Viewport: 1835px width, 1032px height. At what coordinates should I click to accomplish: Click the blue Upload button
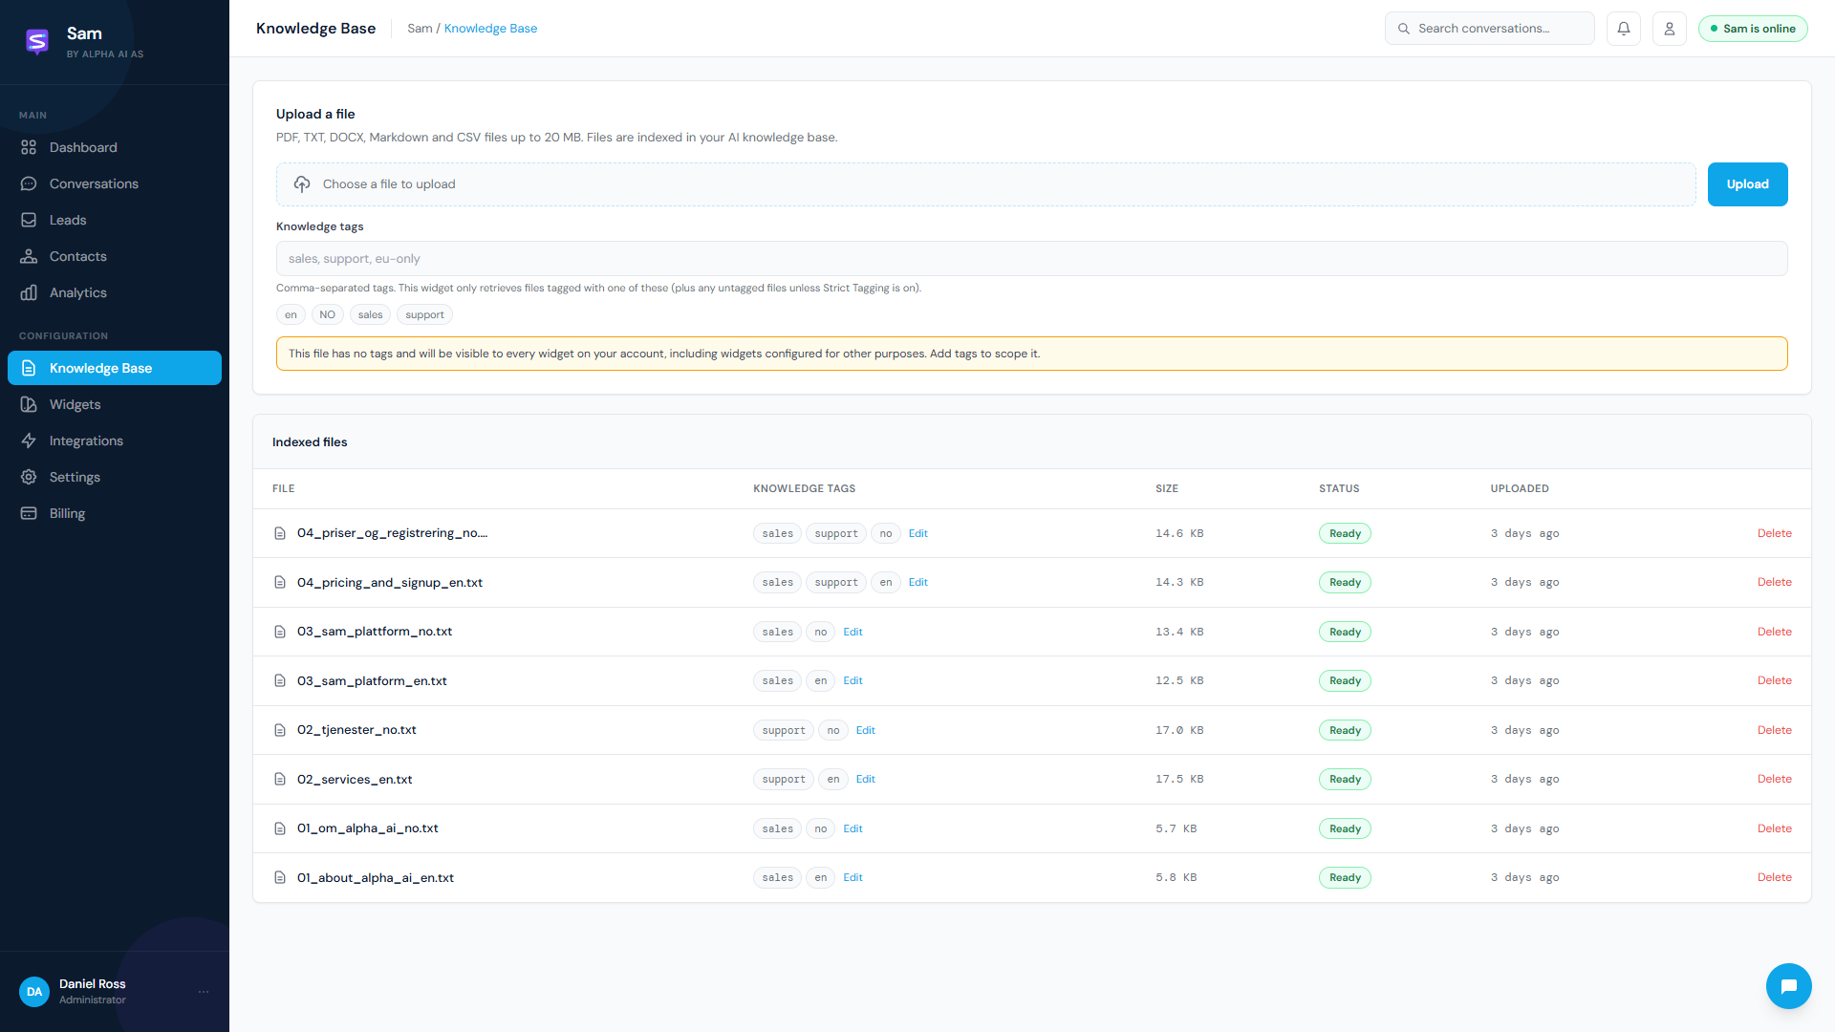click(1747, 184)
